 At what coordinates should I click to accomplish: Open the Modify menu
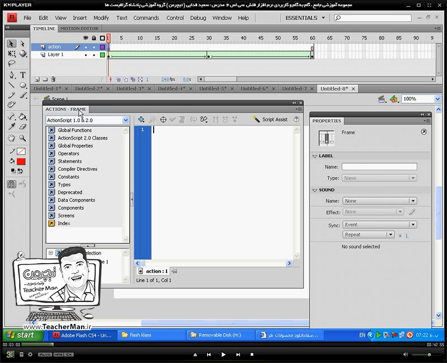pos(101,18)
